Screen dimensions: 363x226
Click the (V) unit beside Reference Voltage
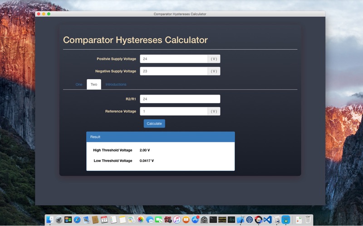point(214,111)
